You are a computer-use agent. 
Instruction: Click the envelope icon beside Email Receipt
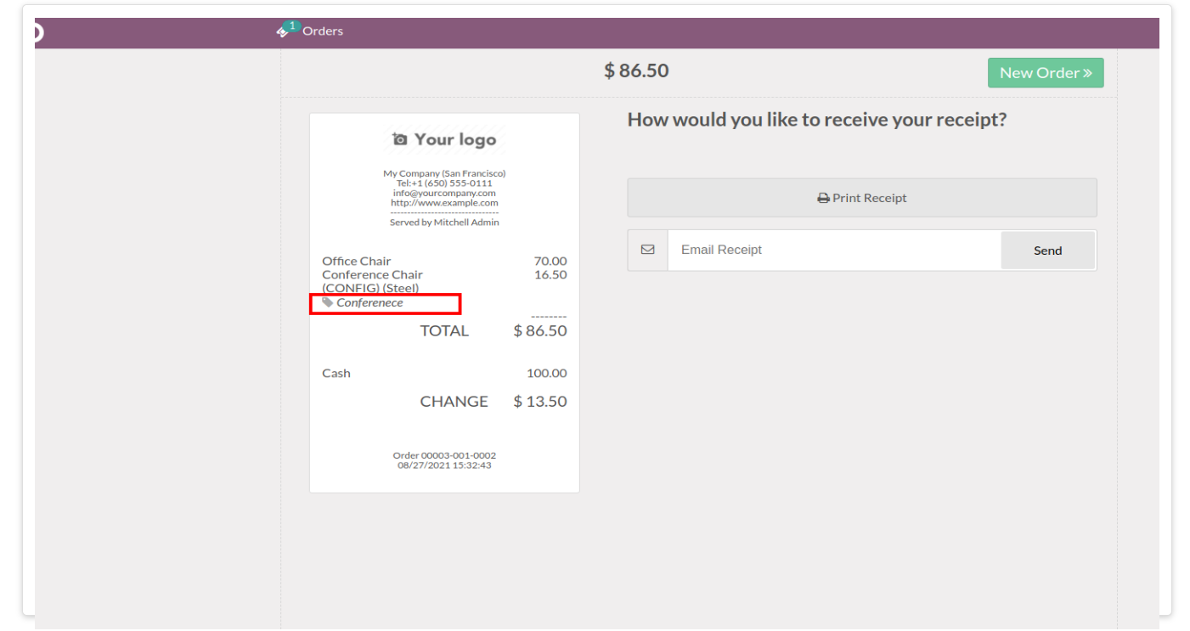click(x=648, y=250)
